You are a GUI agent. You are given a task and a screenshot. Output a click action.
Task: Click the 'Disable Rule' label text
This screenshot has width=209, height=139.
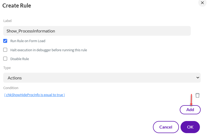20,59
